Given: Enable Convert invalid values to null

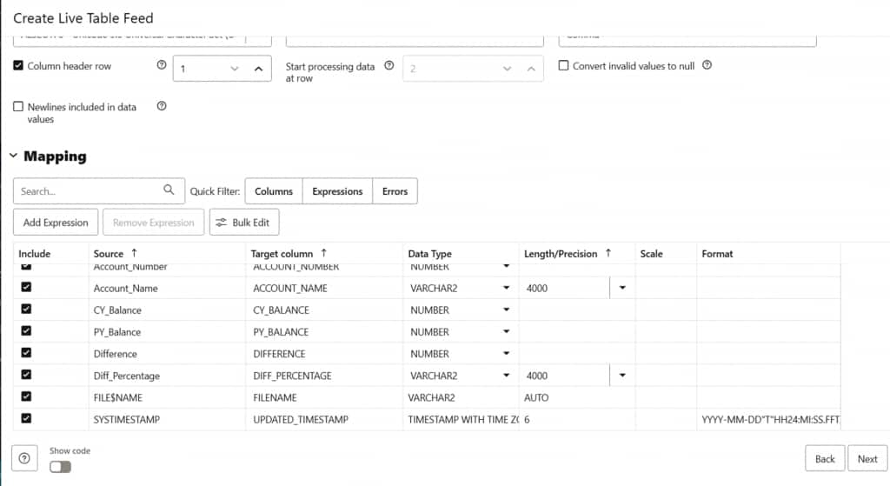Looking at the screenshot, I should (563, 65).
